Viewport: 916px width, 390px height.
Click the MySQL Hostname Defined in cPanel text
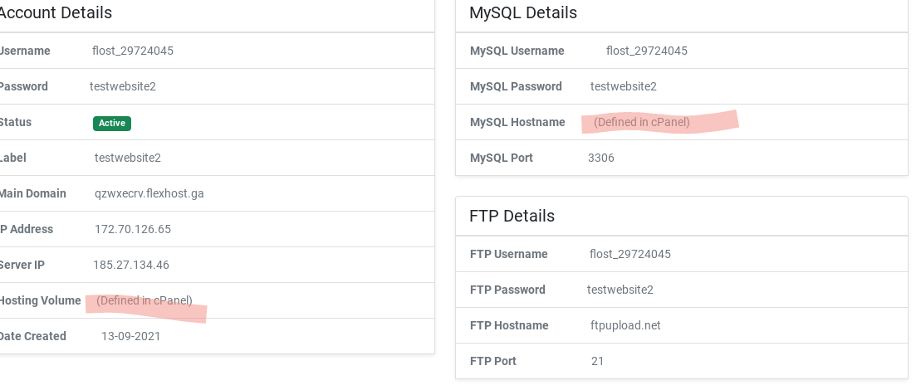click(641, 122)
